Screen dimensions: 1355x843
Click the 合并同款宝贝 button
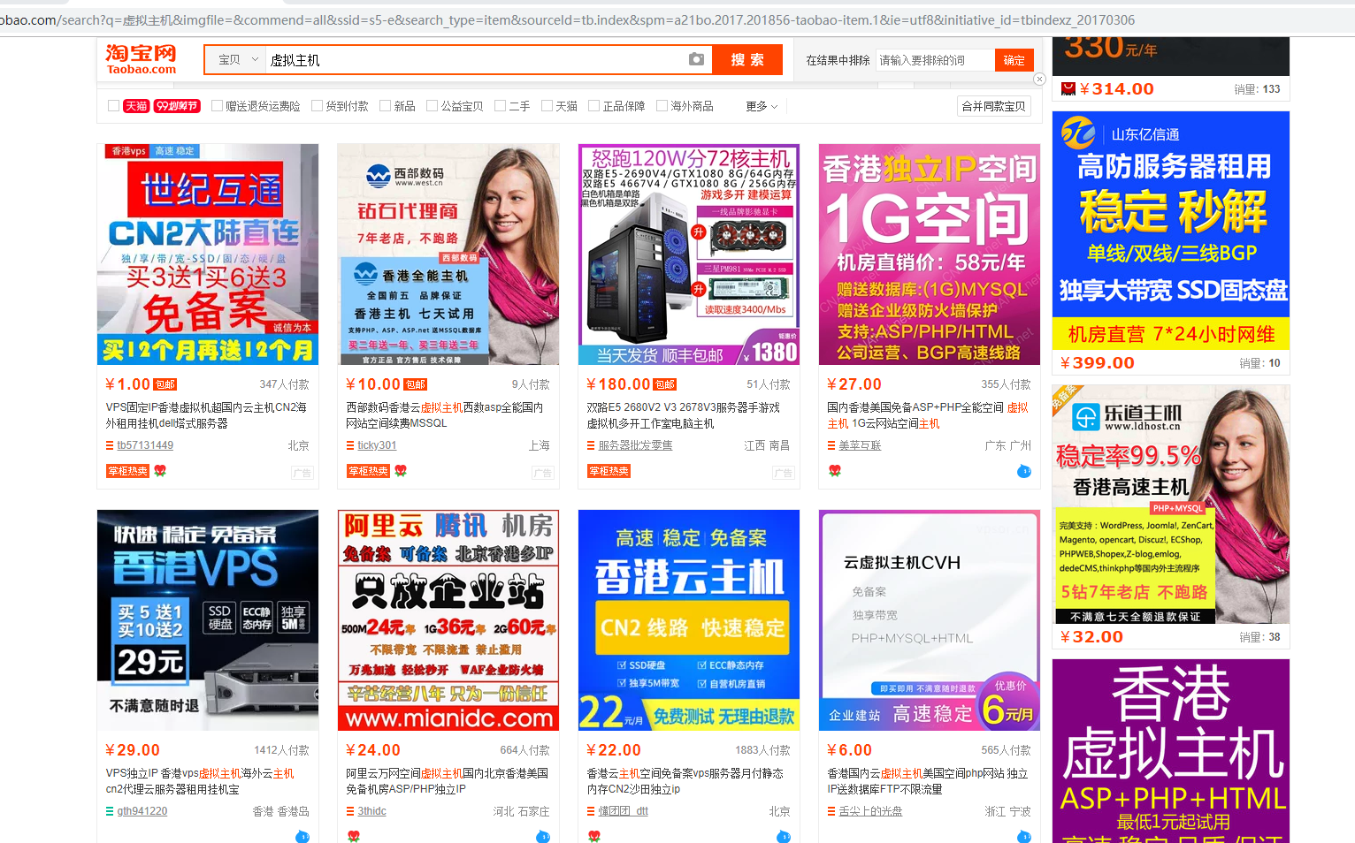coord(993,106)
